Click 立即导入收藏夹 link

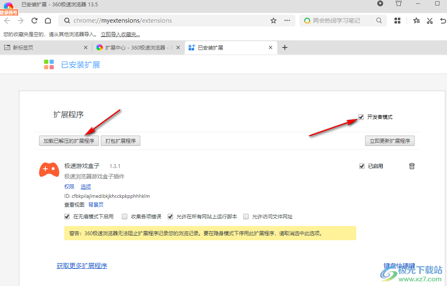click(x=120, y=34)
